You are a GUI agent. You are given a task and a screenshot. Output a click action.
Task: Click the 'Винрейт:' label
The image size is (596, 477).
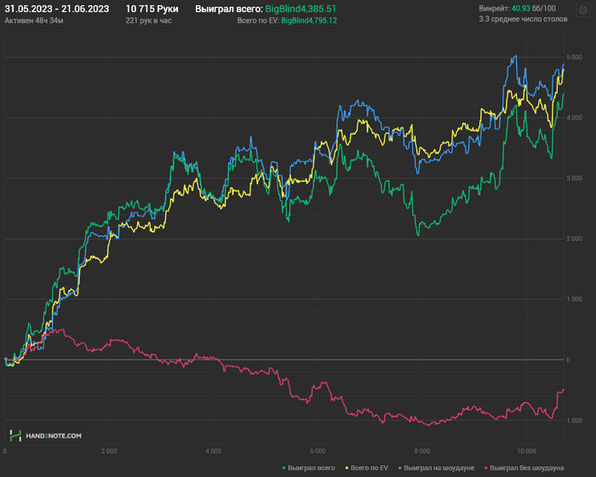tap(494, 9)
